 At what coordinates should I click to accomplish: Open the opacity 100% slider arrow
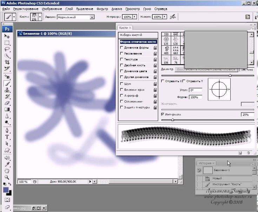pyautogui.click(x=134, y=17)
